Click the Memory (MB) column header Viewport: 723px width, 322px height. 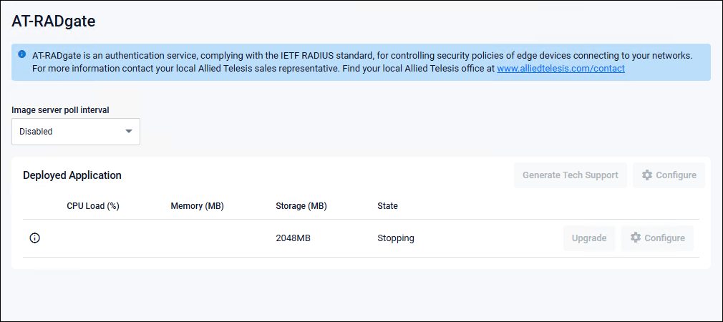[x=197, y=206]
